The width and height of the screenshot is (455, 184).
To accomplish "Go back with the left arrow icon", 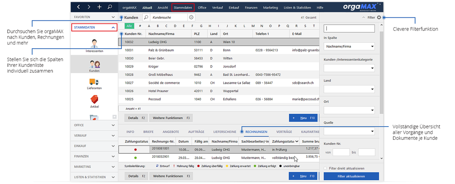I will (78, 7).
